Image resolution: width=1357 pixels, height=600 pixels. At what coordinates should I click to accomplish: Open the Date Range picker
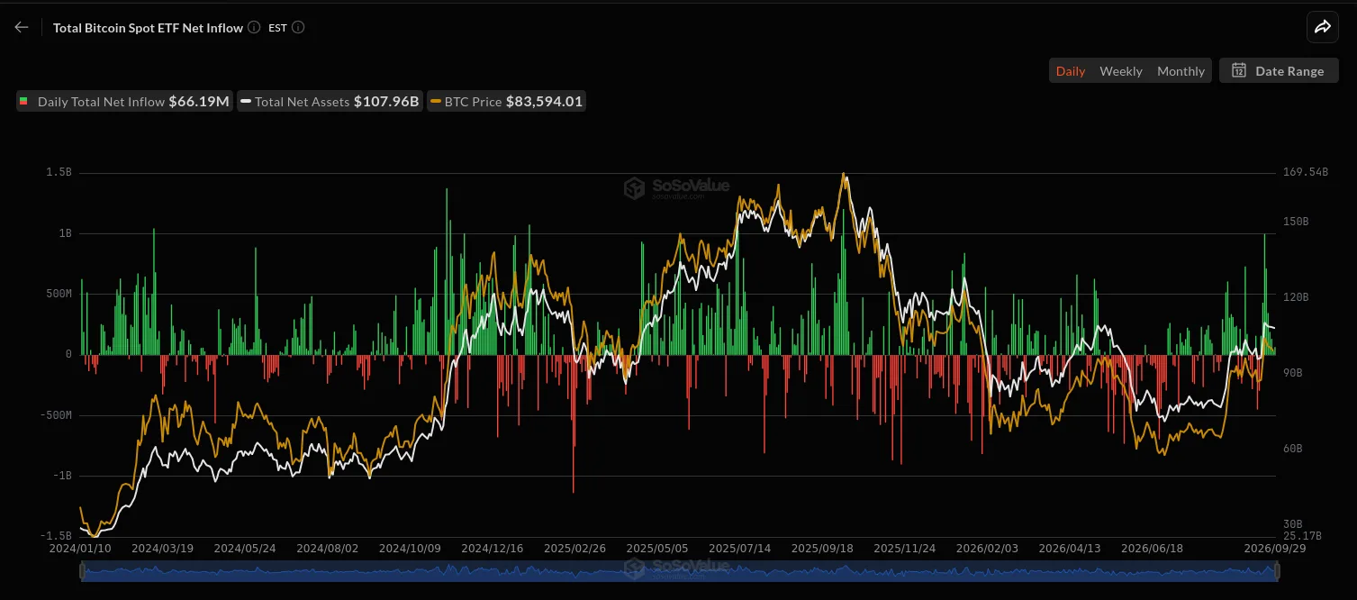coord(1279,70)
